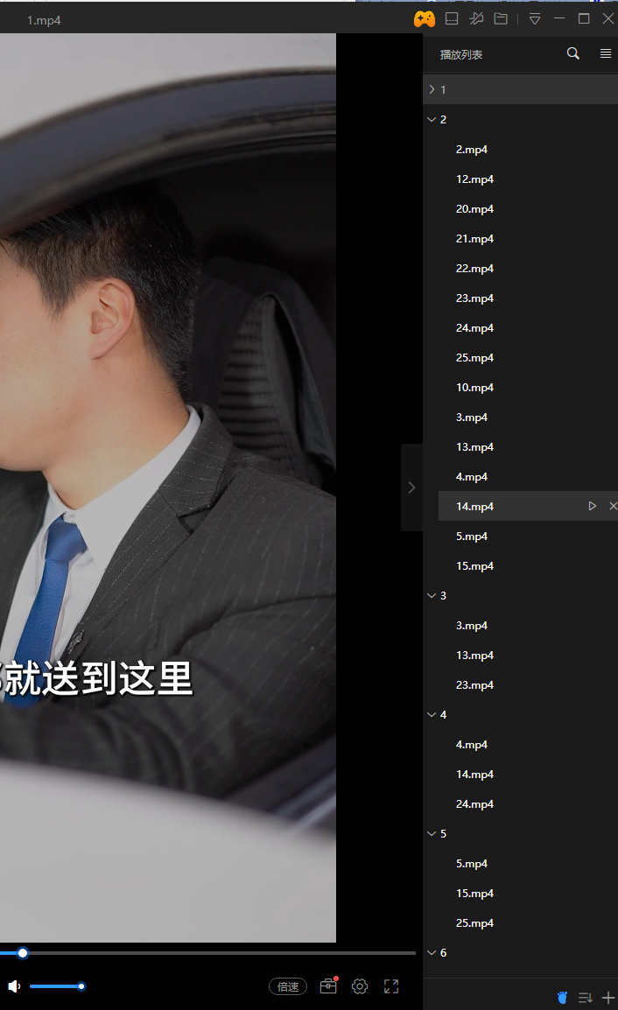Search the playlist with magnifier icon
The image size is (618, 1010).
coord(573,53)
